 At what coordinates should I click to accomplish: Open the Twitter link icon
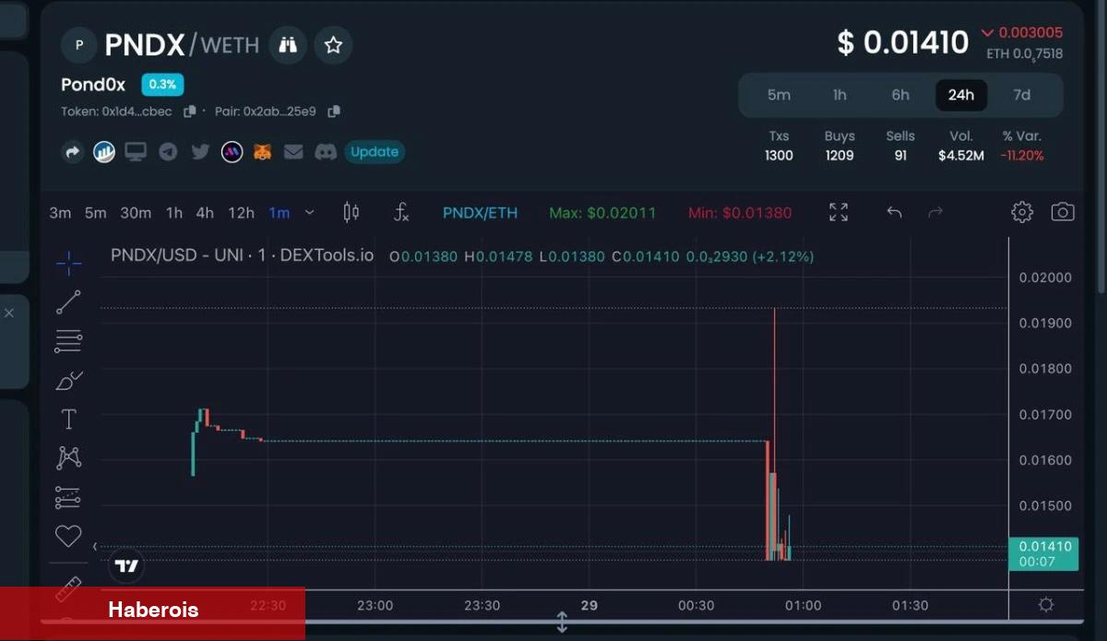point(200,152)
